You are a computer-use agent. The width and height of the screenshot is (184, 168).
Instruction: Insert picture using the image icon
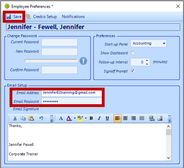(x=160, y=118)
